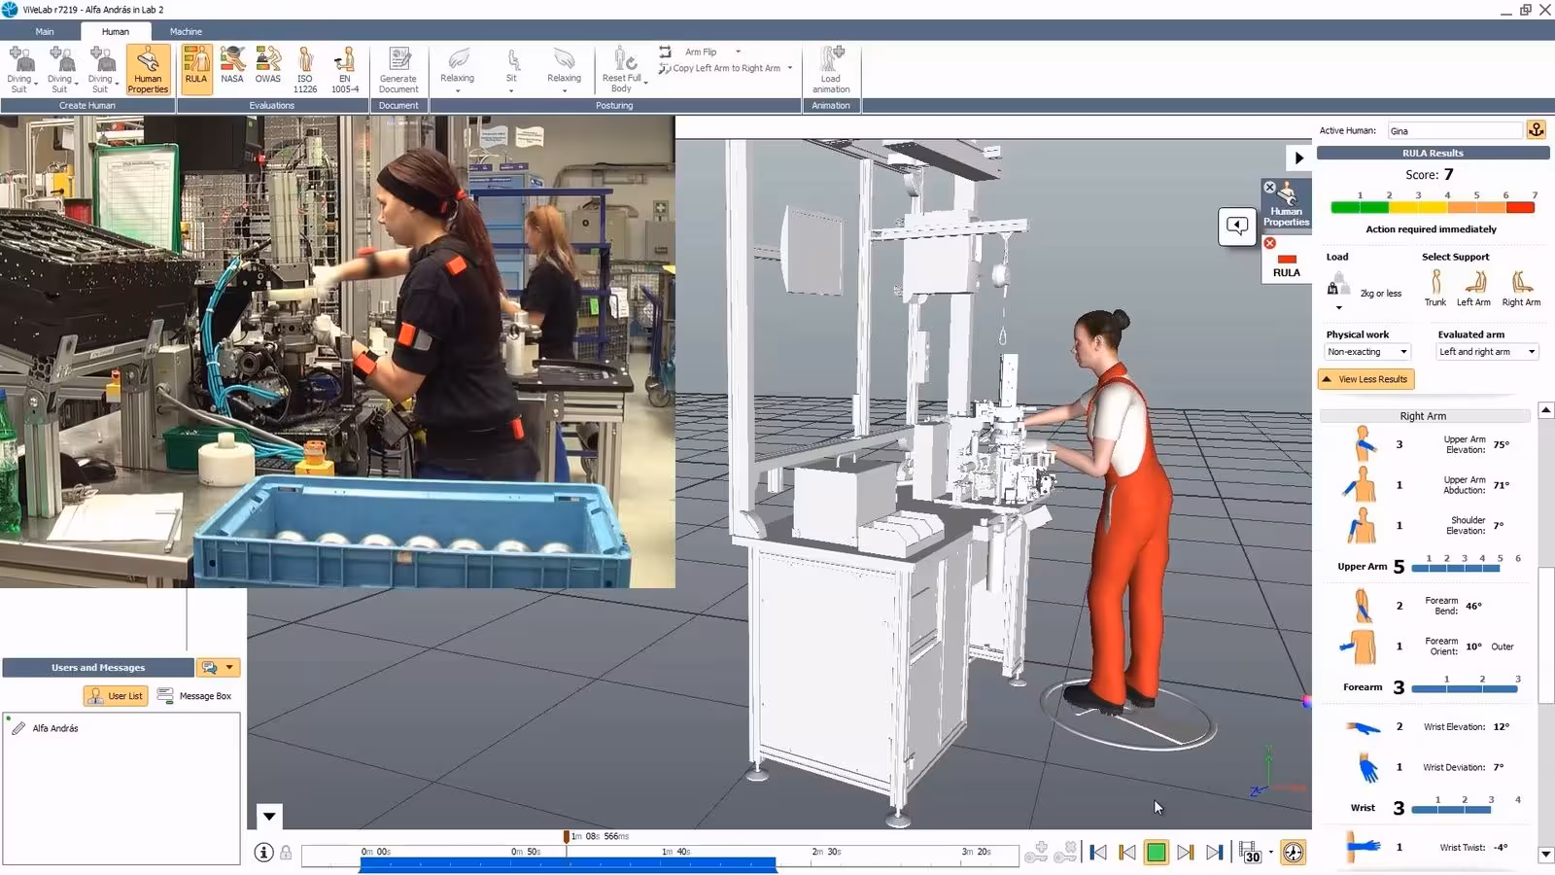Click the timeline lock icon

[x=286, y=853]
